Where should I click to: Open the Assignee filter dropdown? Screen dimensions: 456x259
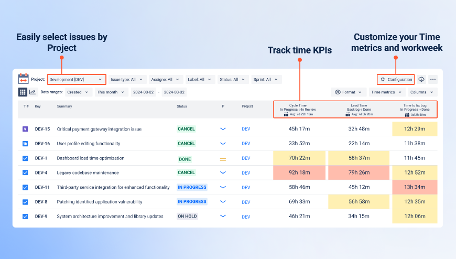point(166,80)
